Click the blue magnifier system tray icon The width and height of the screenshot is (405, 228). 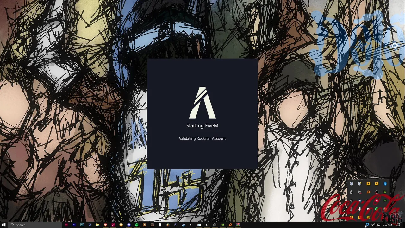click(x=368, y=224)
